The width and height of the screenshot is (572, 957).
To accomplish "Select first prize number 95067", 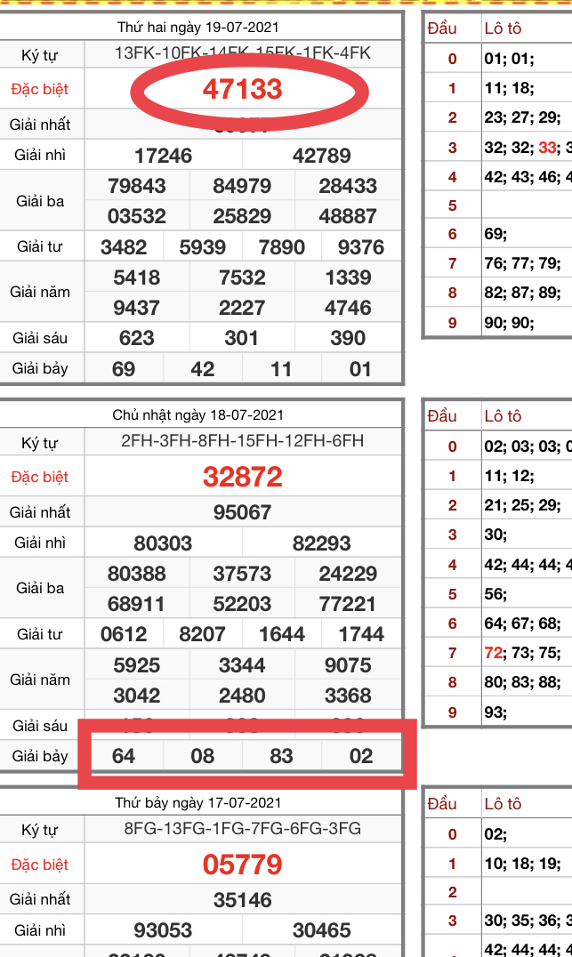I will pyautogui.click(x=242, y=512).
